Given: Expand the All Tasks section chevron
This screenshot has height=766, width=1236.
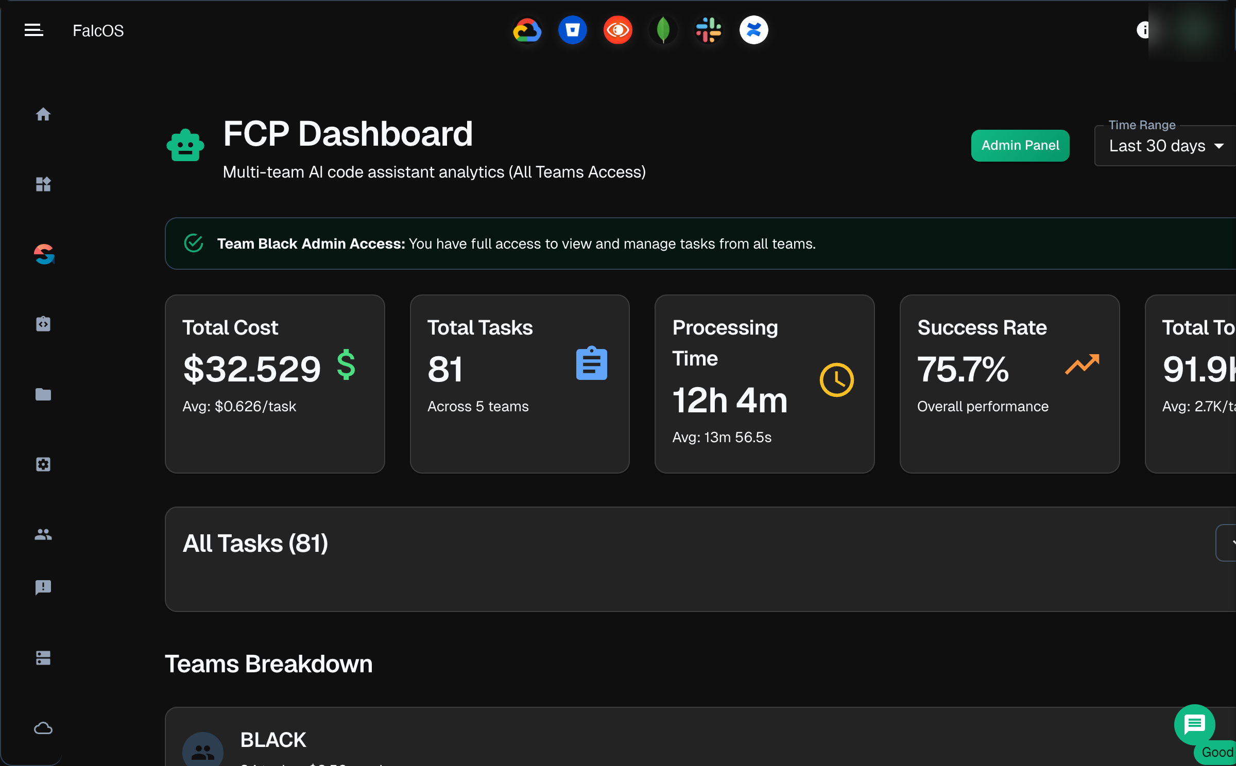Looking at the screenshot, I should pyautogui.click(x=1233, y=543).
